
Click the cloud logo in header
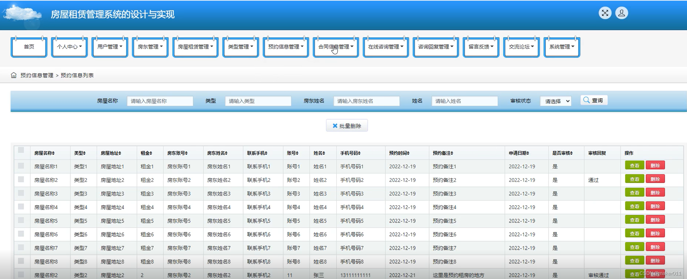click(x=22, y=14)
